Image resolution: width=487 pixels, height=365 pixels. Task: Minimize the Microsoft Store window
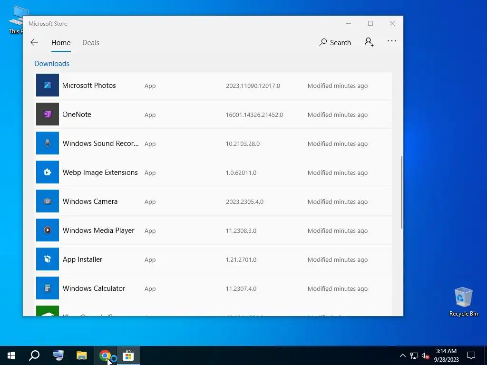tap(349, 23)
